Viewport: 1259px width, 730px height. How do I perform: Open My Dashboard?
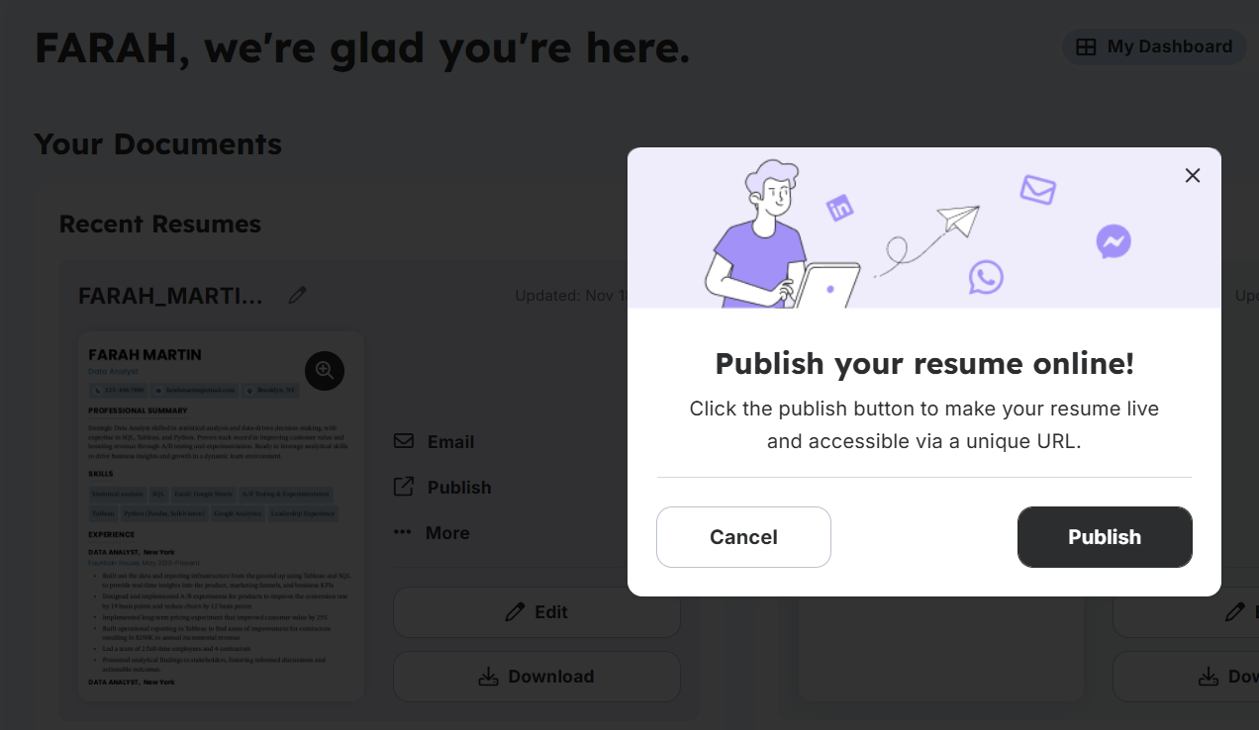[x=1153, y=46]
